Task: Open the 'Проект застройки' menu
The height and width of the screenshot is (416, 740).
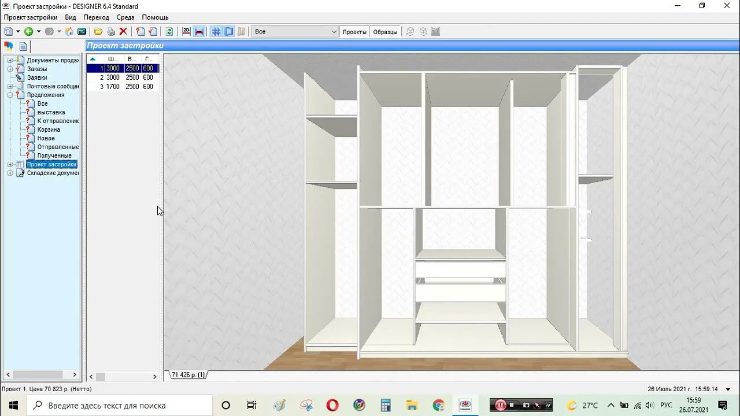Action: click(x=31, y=17)
